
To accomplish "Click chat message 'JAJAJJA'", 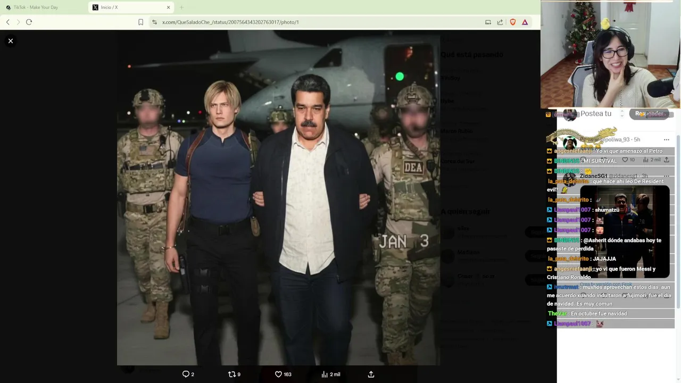I will [x=604, y=259].
